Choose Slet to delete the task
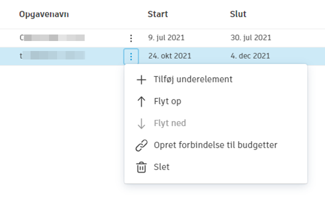The height and width of the screenshot is (204, 325). click(x=162, y=167)
